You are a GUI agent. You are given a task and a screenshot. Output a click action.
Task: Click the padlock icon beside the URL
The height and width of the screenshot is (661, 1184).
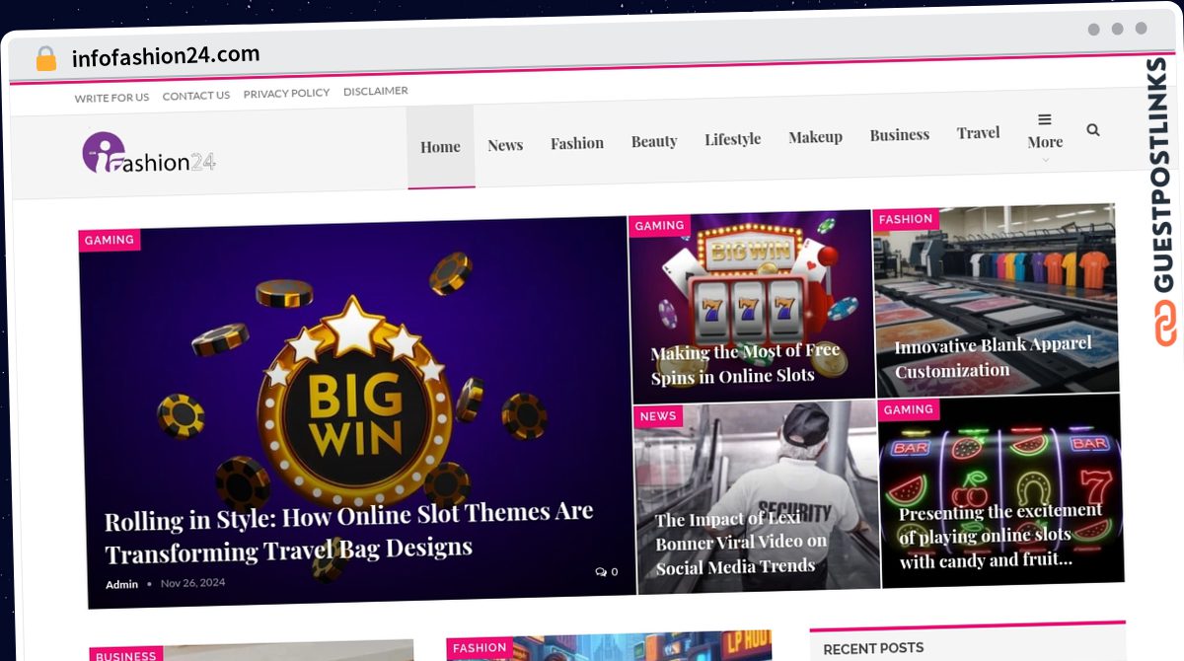[x=46, y=59]
